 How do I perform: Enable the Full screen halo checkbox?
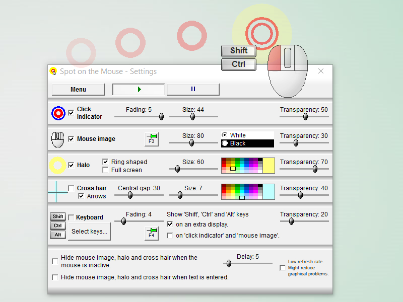pos(105,170)
